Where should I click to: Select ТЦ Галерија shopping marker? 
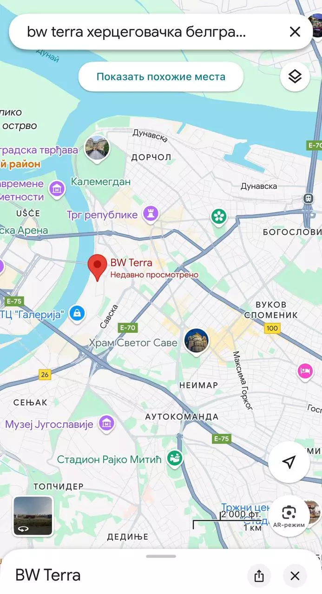coord(77,314)
